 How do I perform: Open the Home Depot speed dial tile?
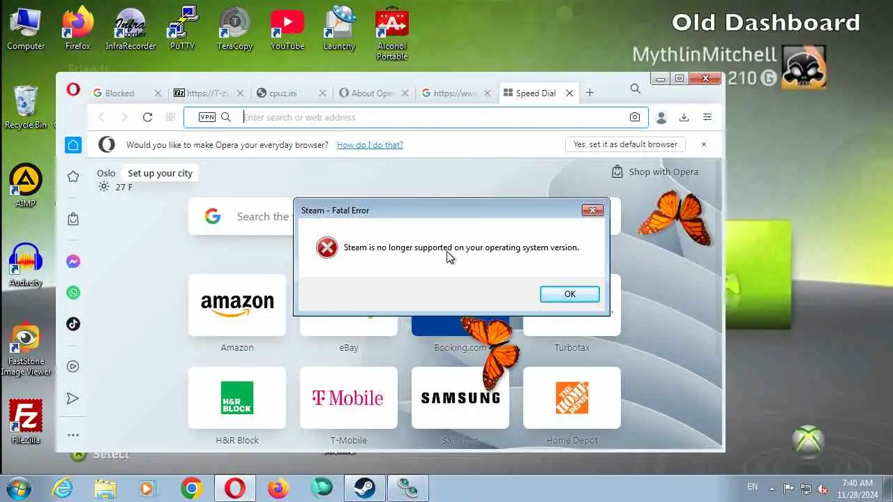tap(572, 397)
